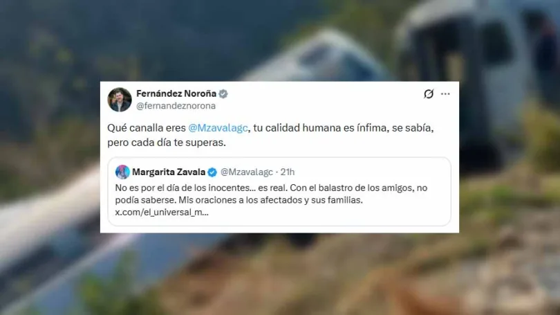This screenshot has height=315, width=560.
Task: Open the x.com/el_universal_m... link
Action: point(161,212)
